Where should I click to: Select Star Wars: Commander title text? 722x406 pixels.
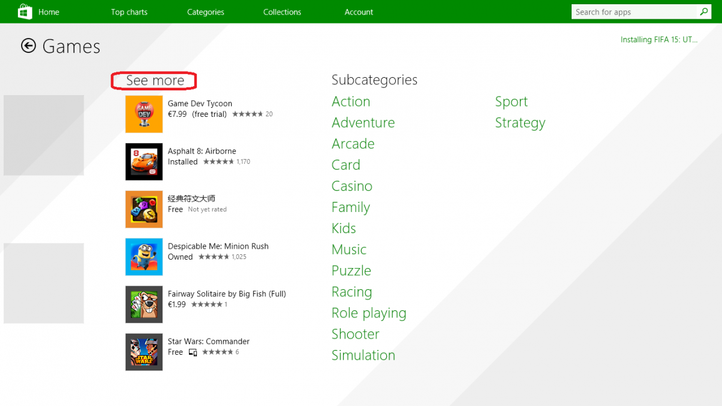click(x=208, y=342)
